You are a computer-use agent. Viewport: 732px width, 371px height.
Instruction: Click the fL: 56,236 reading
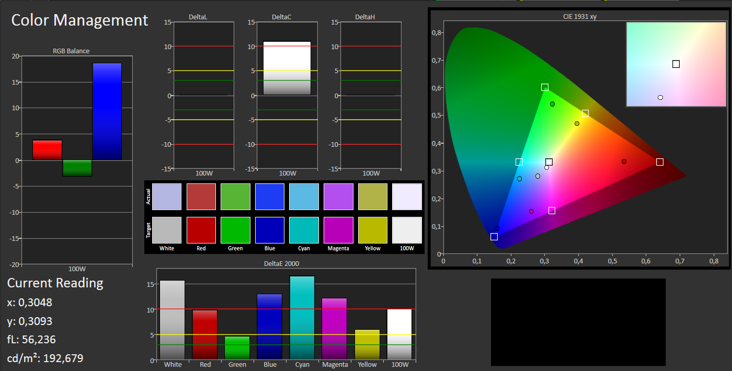pos(31,340)
